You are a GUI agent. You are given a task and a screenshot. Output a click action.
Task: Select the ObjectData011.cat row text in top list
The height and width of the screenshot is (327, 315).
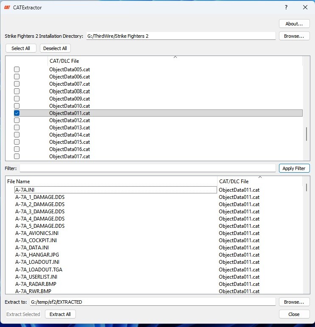pyautogui.click(x=70, y=113)
